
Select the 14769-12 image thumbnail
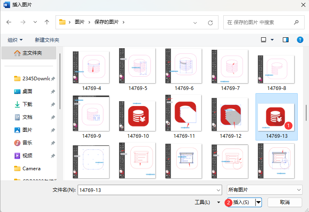(x=230, y=114)
